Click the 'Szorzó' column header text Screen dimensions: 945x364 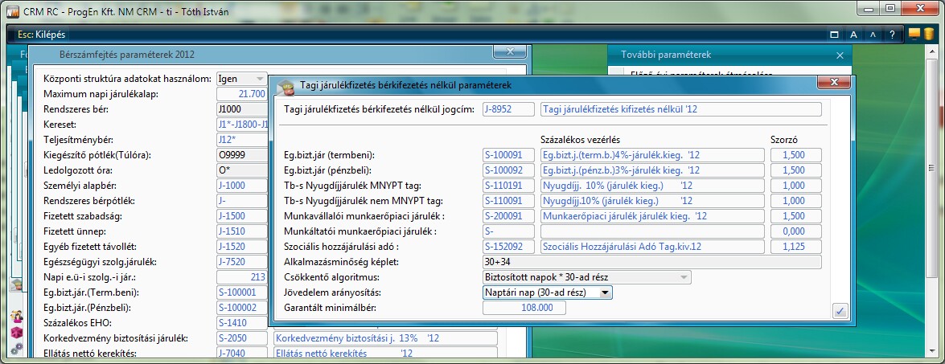click(x=785, y=140)
